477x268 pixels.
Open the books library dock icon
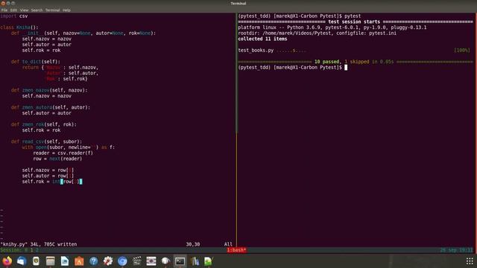click(195, 261)
